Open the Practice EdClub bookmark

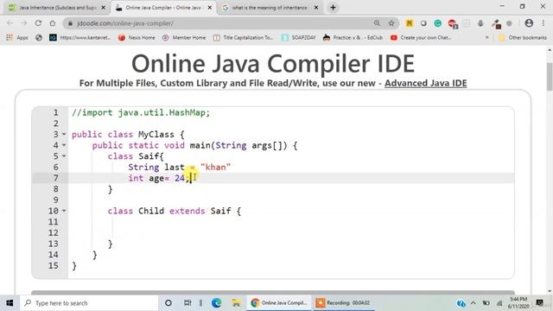(353, 37)
